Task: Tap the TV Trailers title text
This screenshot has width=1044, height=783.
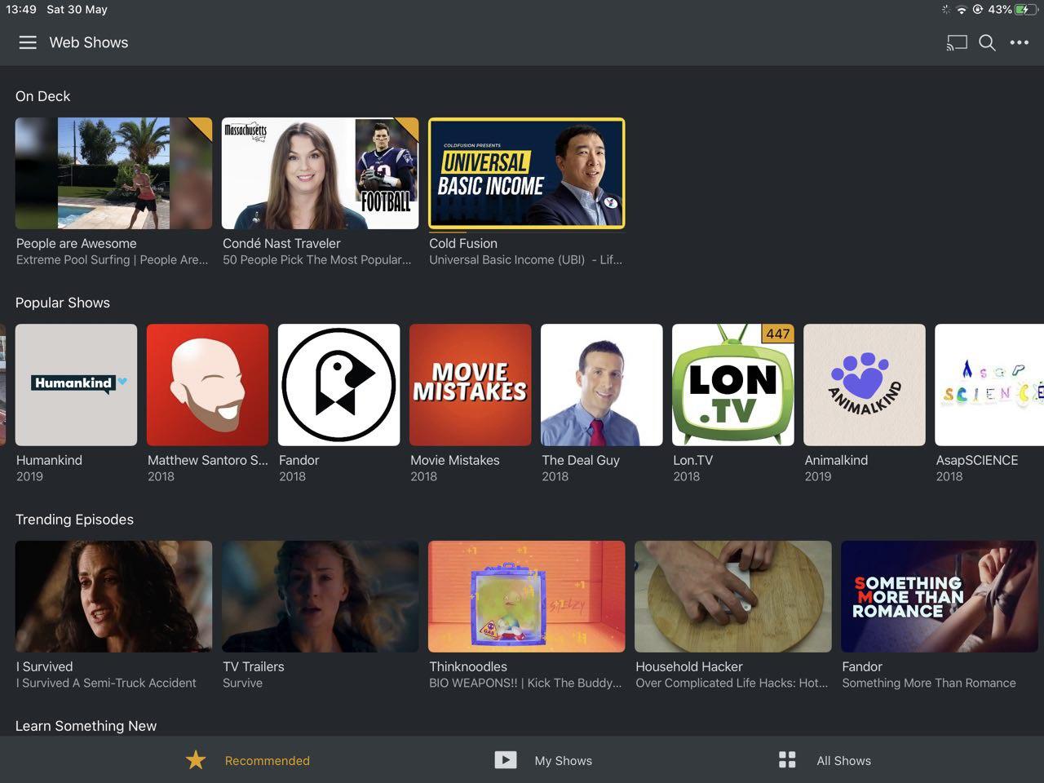Action: 254,666
